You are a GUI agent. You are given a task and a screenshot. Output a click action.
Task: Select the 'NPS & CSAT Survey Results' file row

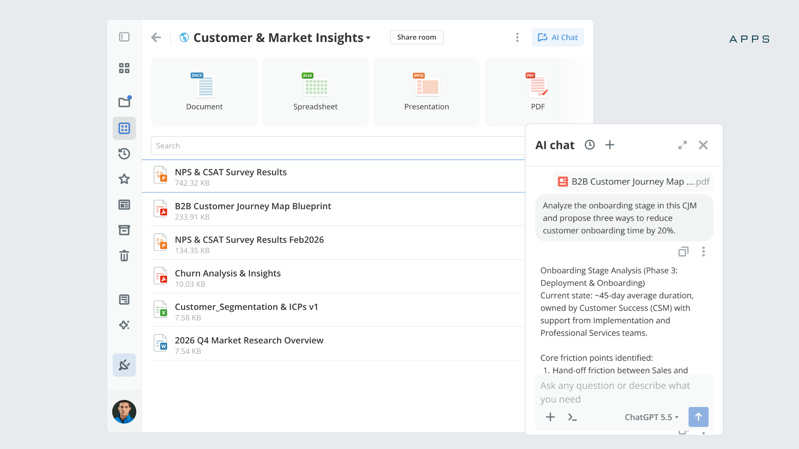click(x=333, y=176)
